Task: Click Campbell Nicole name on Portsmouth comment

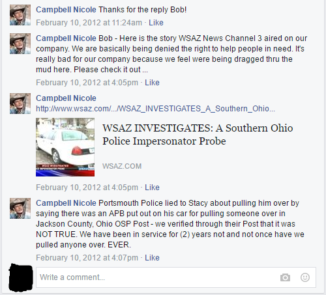Action: click(66, 203)
